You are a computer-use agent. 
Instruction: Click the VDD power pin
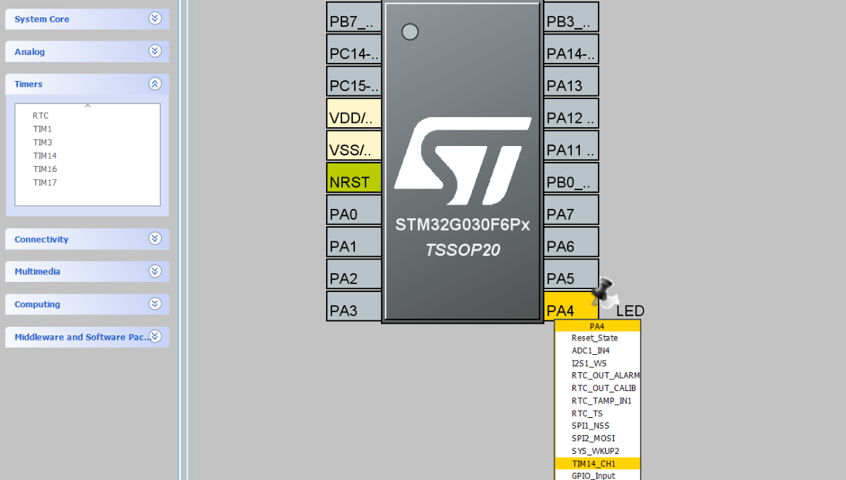[x=354, y=113]
